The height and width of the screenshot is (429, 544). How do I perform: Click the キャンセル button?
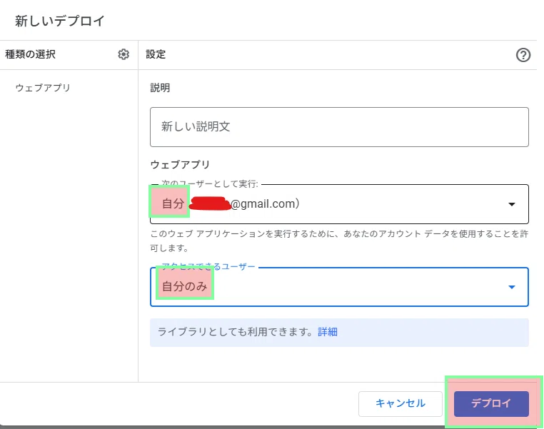[x=401, y=404]
